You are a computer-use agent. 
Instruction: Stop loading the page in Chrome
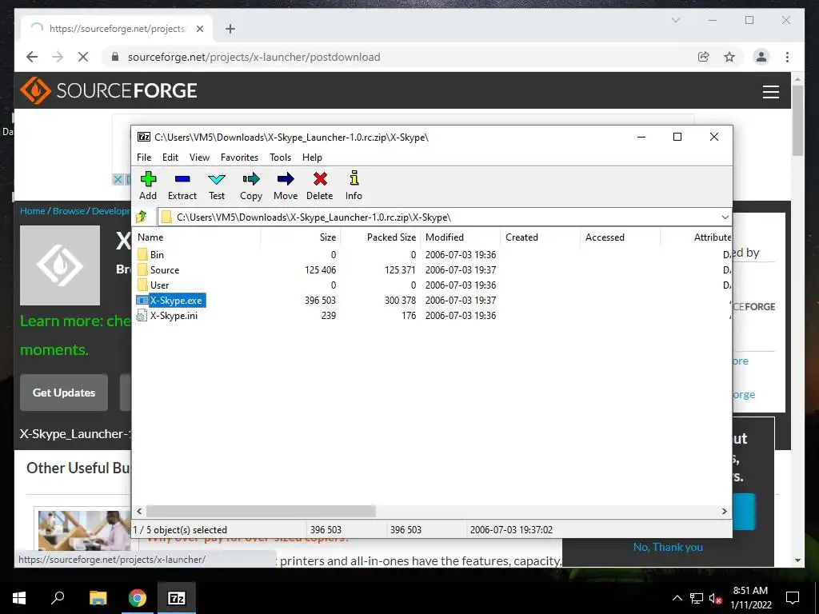83,57
